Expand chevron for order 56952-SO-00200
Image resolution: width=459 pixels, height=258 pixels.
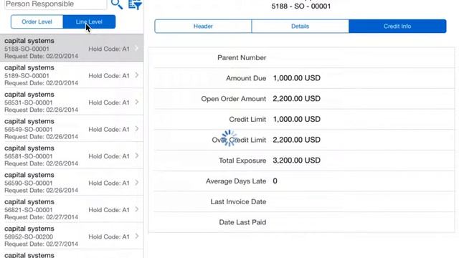(x=137, y=236)
